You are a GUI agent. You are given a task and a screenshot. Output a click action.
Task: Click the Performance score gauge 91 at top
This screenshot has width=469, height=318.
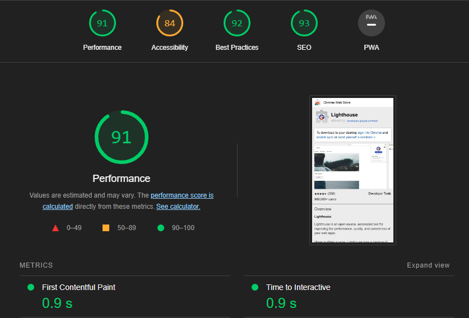coord(103,23)
